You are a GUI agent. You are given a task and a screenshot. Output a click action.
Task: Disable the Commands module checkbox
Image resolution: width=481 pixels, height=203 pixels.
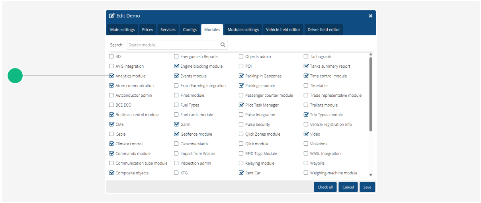[111, 153]
